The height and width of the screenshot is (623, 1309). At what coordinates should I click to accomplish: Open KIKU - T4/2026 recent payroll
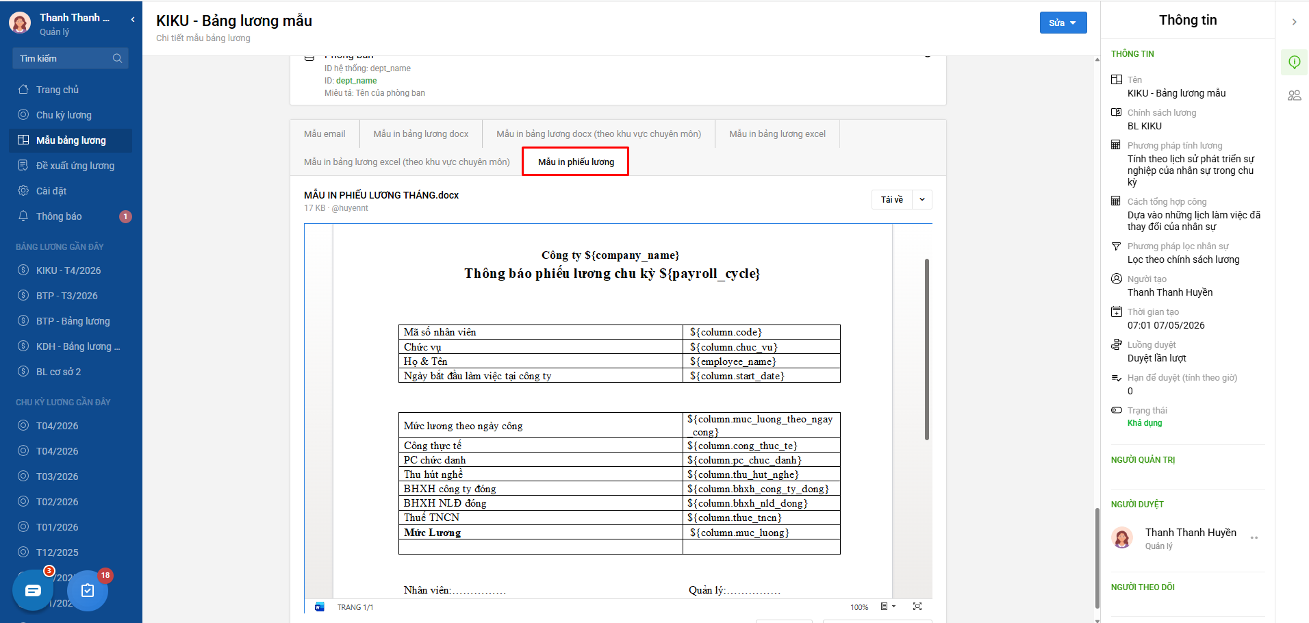point(68,270)
